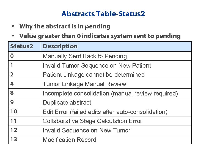Click the 'Incomplete consolidation' description cell
The width and height of the screenshot is (198, 149).
click(x=110, y=94)
